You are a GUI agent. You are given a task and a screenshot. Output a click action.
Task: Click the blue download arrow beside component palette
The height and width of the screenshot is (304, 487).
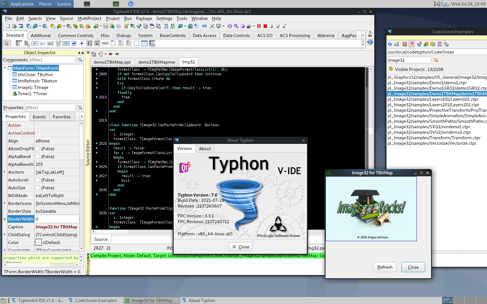(370, 42)
